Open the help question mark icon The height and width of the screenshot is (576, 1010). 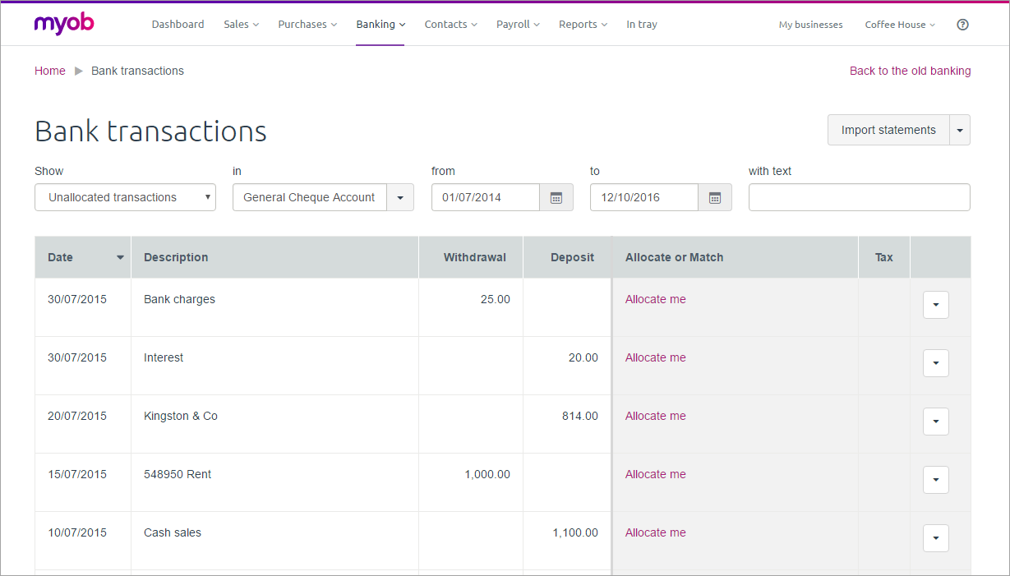pyautogui.click(x=963, y=25)
